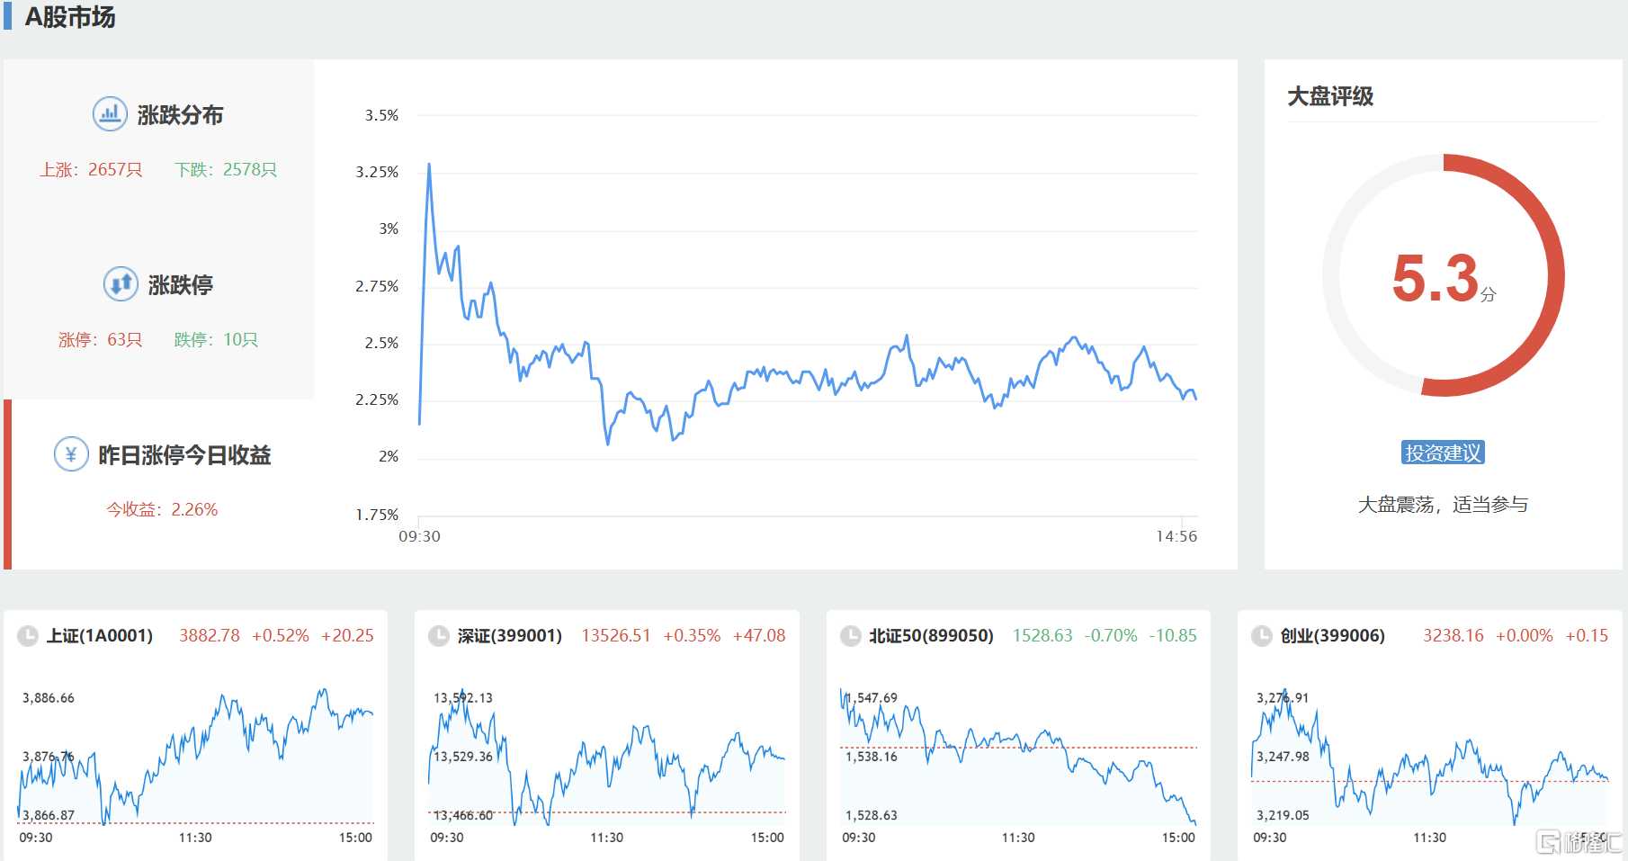Click the 涨跌分布 bar chart icon
The image size is (1628, 861).
pos(110,114)
